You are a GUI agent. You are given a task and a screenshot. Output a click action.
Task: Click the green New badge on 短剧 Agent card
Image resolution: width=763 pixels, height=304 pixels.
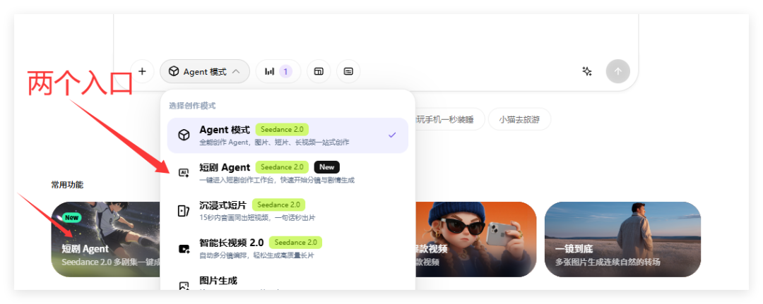71,217
